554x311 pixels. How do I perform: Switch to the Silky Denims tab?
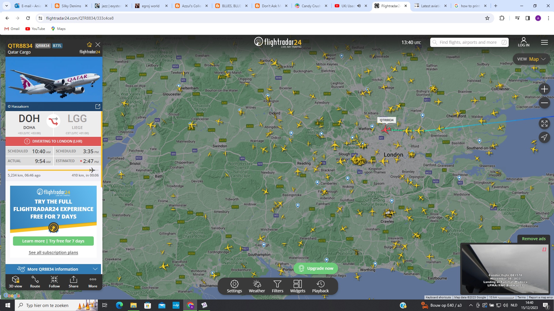(x=71, y=6)
